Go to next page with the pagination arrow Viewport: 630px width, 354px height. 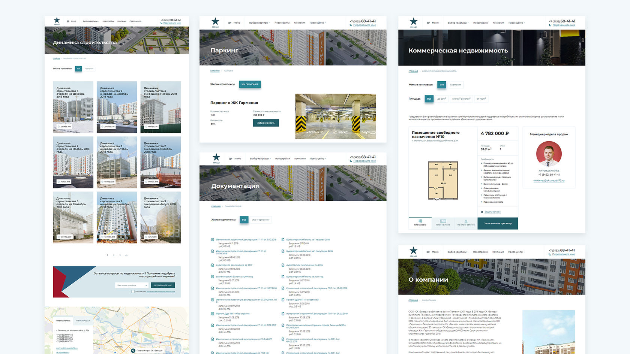tap(126, 255)
